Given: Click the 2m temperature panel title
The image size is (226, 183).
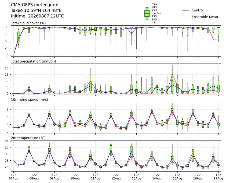Looking at the screenshot, I should pos(28,138).
